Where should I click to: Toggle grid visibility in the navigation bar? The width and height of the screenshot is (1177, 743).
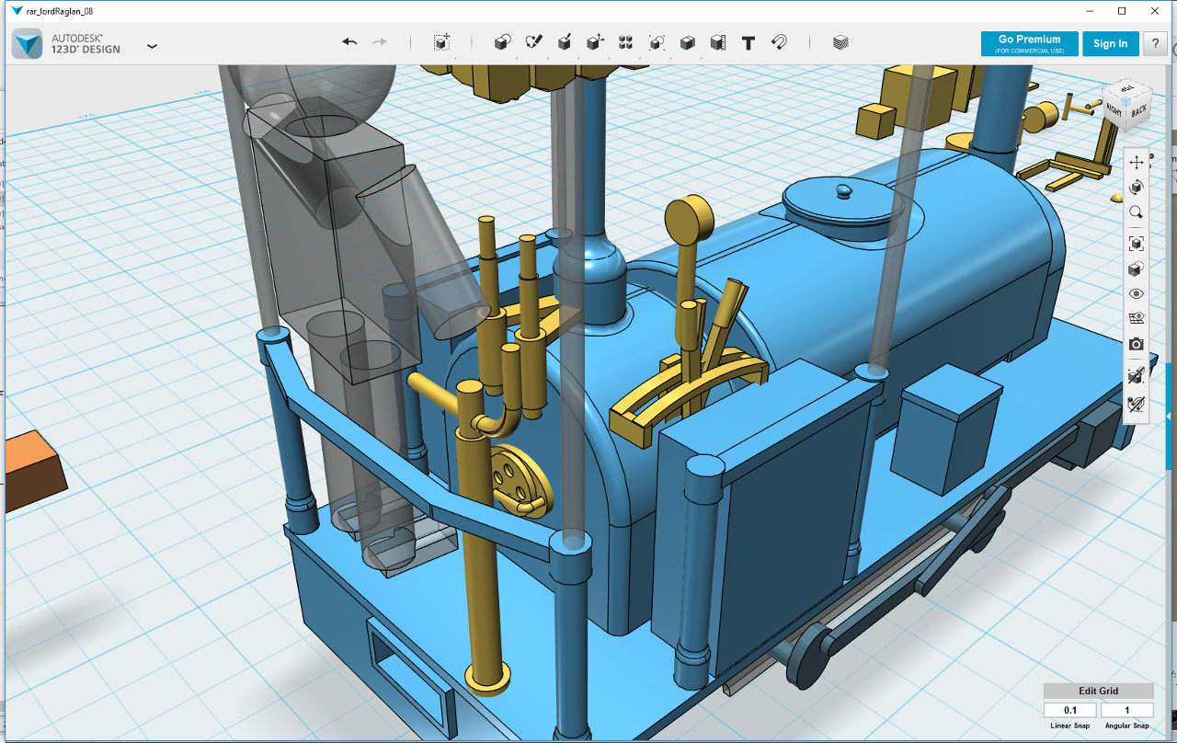click(x=1137, y=319)
